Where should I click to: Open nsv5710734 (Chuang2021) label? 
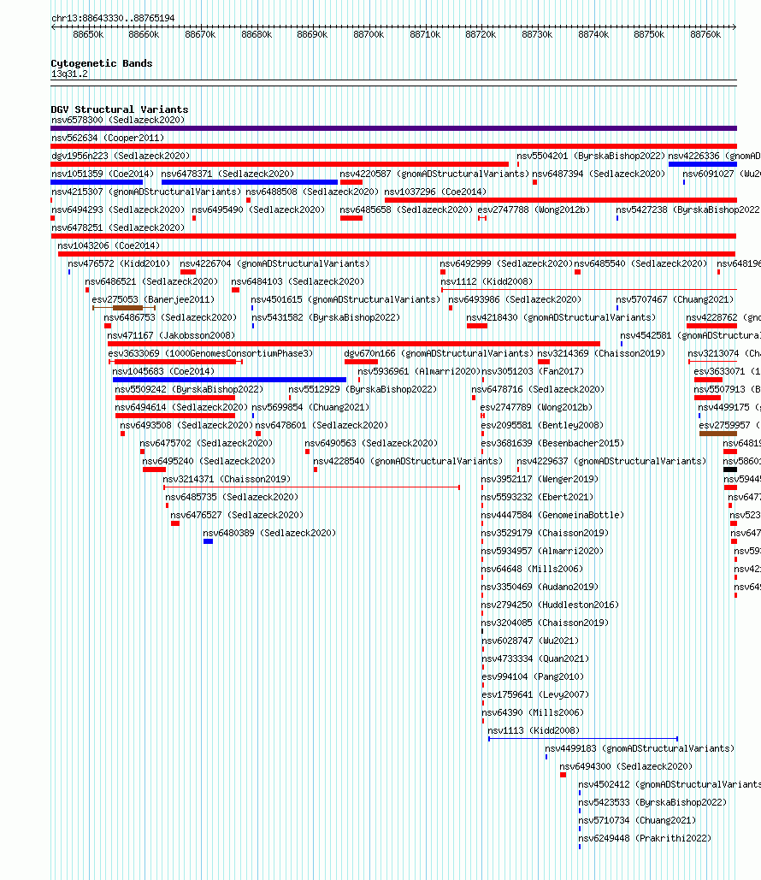coord(637,820)
